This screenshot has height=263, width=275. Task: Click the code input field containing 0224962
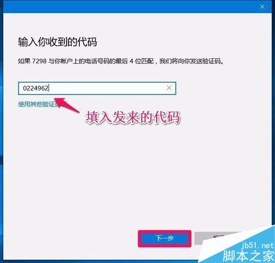[97, 88]
